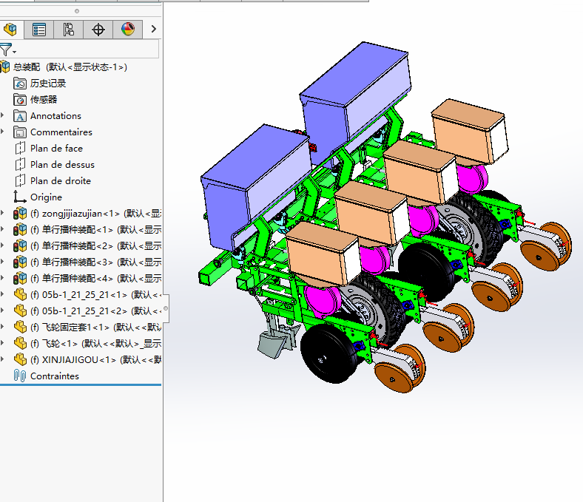Screen dimensions: 583x502
Task: Open the tree filter funnel dropdown
Action: tap(8, 50)
